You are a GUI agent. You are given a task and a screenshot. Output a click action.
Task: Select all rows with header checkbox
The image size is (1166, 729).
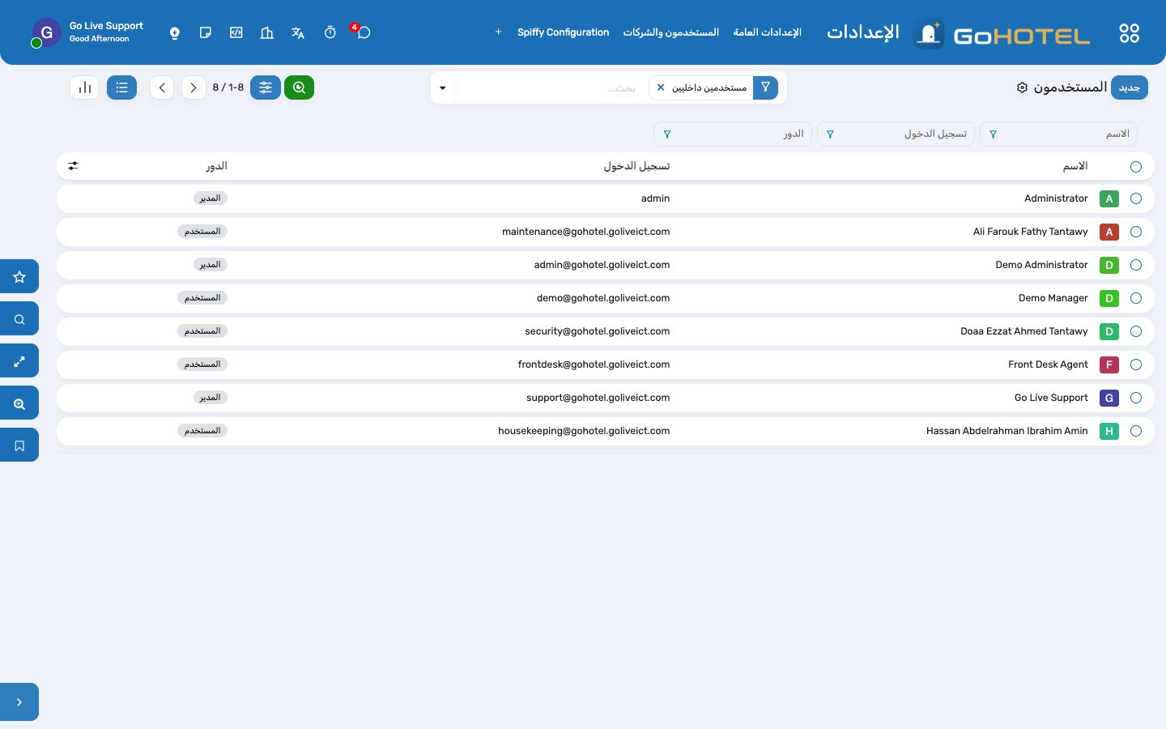1136,167
